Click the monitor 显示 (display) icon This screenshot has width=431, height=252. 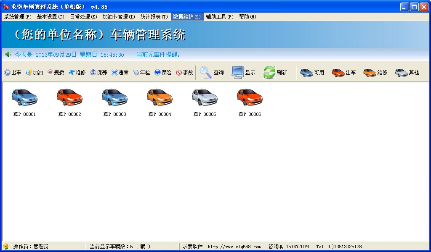(x=243, y=71)
